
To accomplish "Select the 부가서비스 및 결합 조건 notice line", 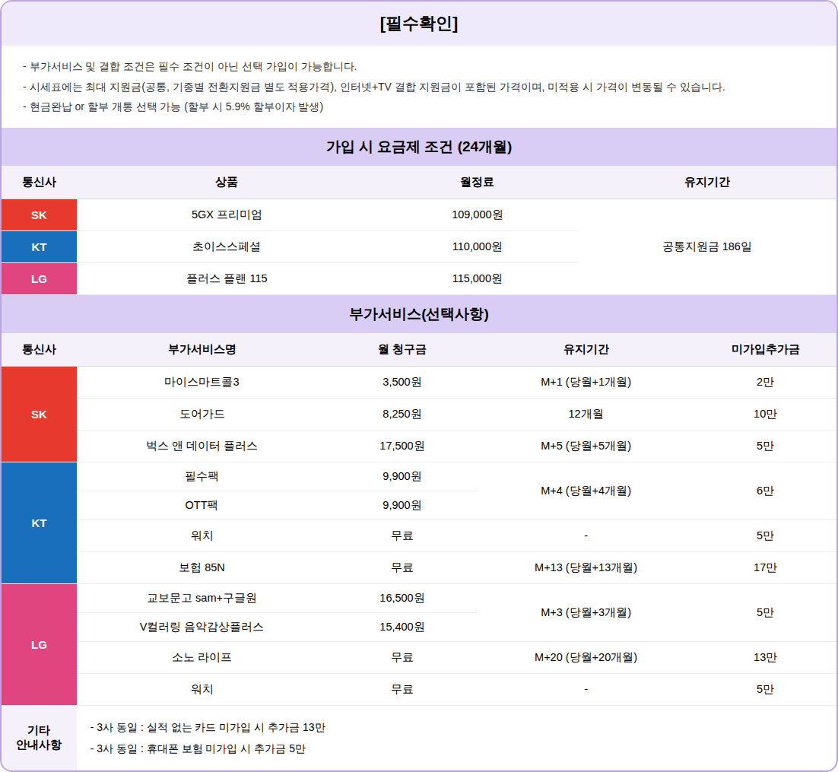I will [x=189, y=67].
